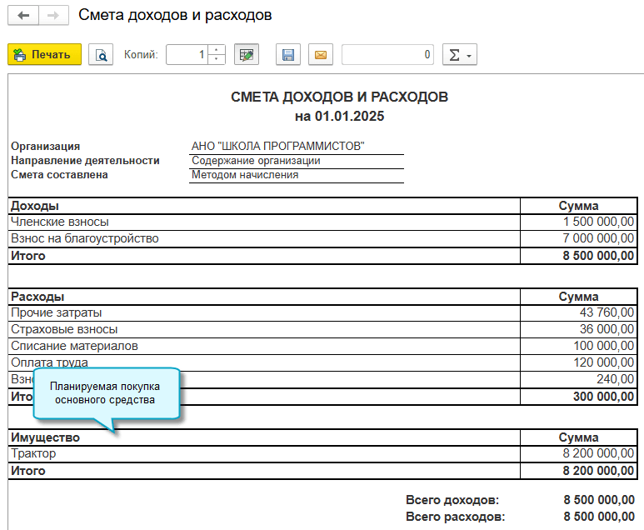Click the Сумма header in Доходы table
Viewport: 644px width, 530px height.
(x=578, y=206)
